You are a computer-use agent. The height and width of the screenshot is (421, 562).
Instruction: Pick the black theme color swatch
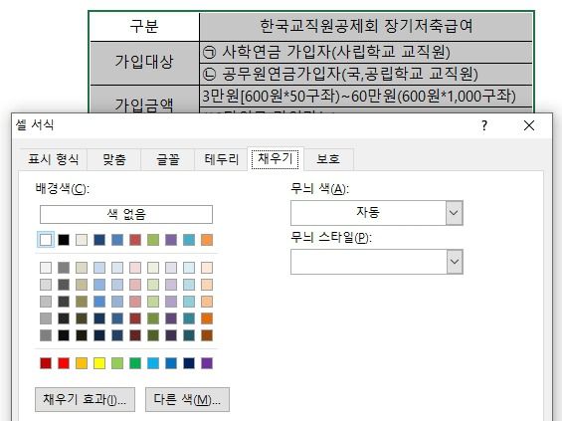click(x=64, y=240)
